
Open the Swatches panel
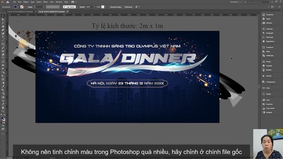[268, 104]
